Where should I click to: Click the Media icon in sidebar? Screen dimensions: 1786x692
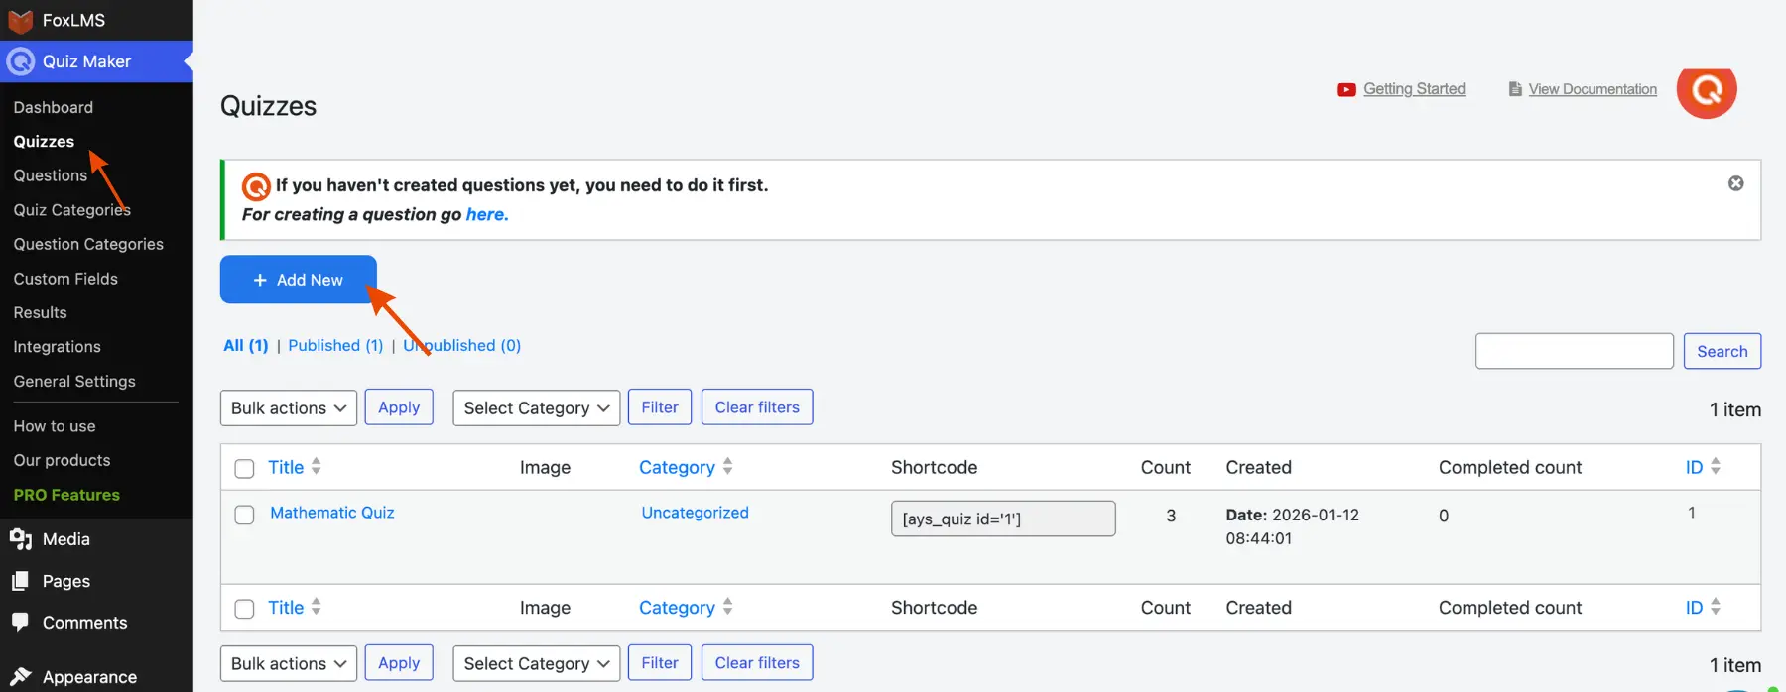(x=21, y=539)
